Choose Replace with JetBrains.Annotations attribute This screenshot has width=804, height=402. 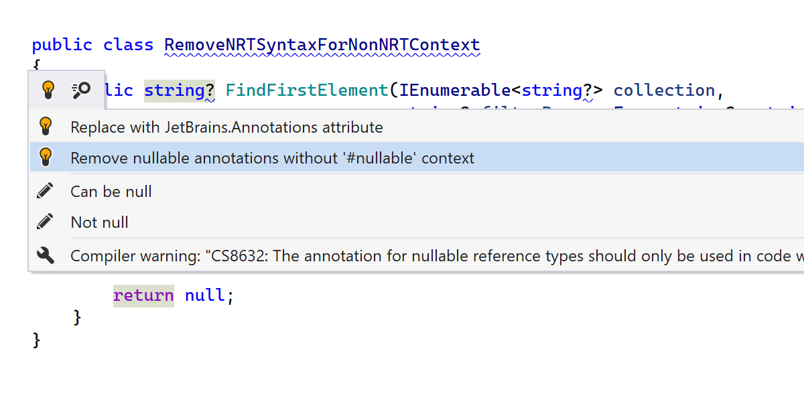226,127
